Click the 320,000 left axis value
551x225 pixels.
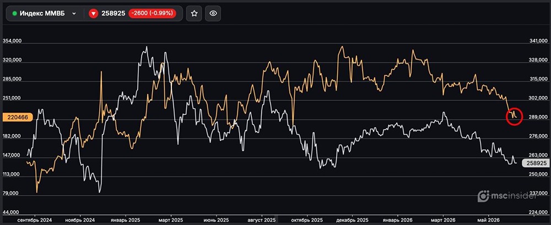tap(12, 60)
